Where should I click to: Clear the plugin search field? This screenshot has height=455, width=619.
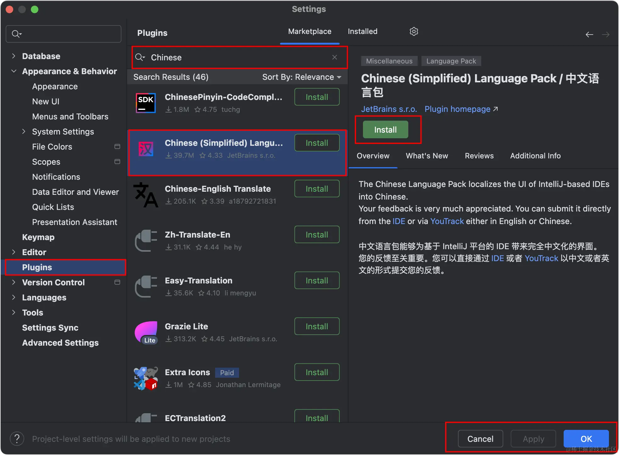point(334,57)
